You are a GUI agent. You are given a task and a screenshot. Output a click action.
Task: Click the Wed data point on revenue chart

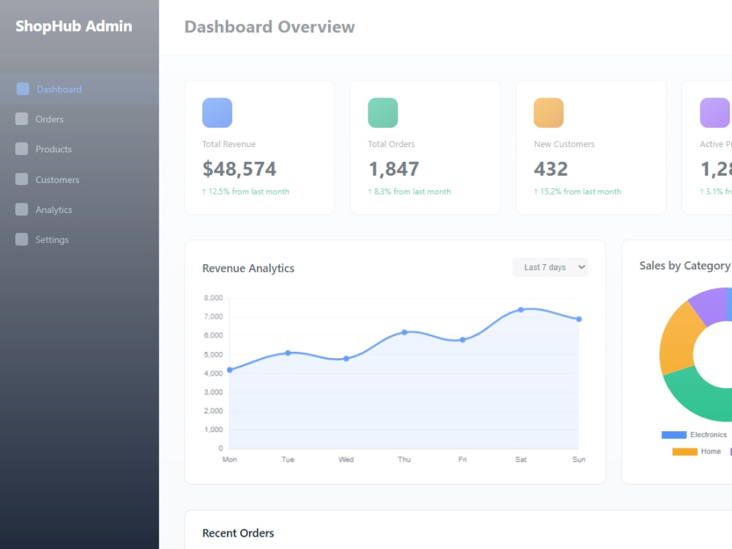point(346,359)
